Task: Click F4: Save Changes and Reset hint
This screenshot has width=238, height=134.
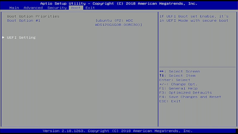Action: click(x=190, y=97)
